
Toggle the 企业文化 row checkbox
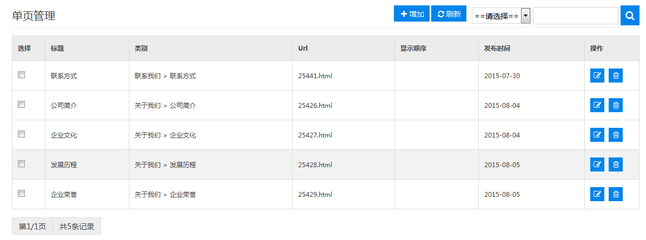pos(22,134)
